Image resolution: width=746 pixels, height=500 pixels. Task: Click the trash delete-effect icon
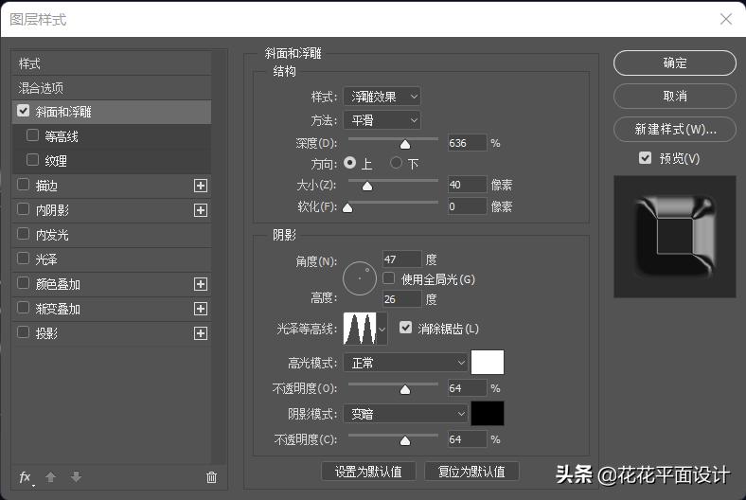(x=212, y=477)
